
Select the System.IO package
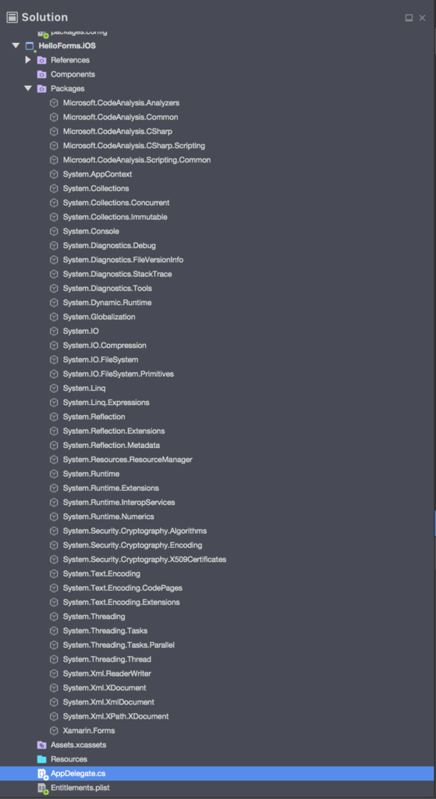[x=81, y=331]
